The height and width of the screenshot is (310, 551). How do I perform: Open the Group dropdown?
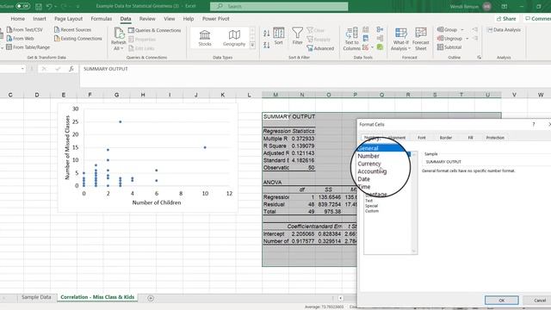[x=450, y=30]
